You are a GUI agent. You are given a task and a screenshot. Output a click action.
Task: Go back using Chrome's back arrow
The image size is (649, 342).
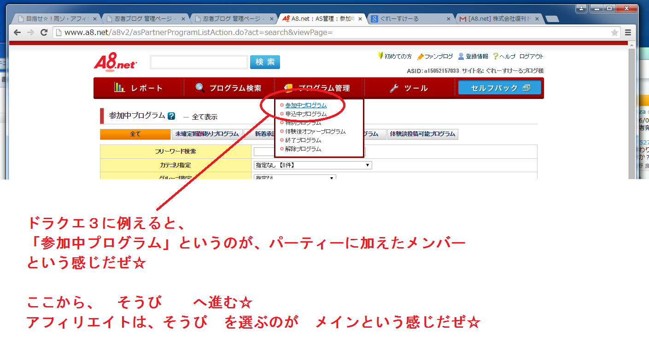[17, 32]
